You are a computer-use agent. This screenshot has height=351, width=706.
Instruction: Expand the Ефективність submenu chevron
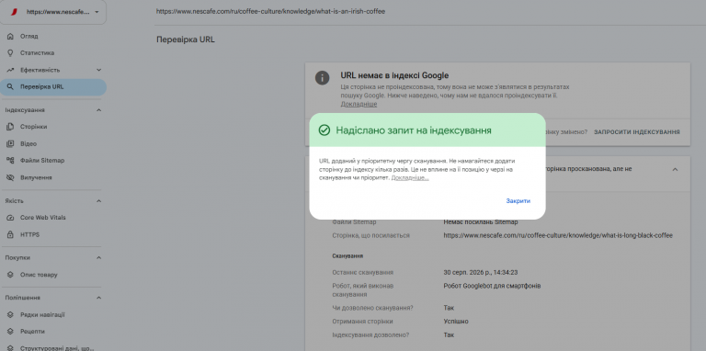(x=98, y=70)
